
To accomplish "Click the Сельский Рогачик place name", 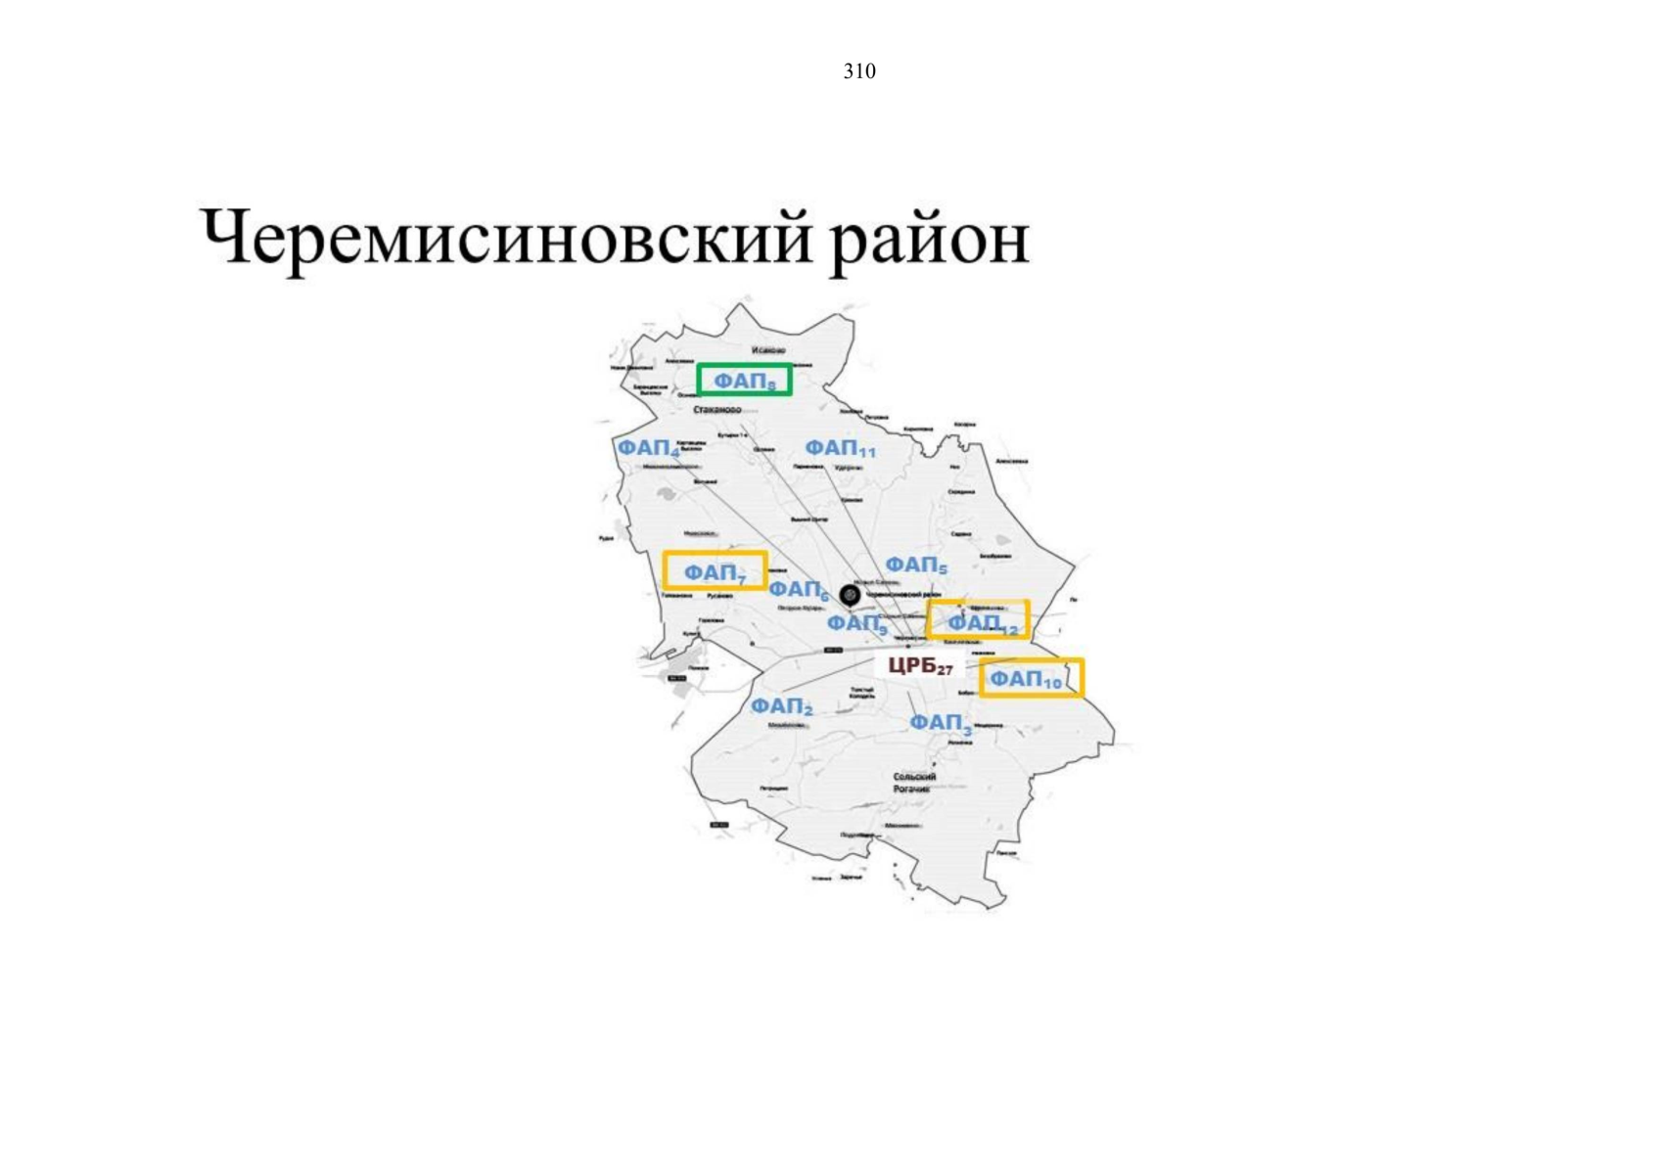I will pyautogui.click(x=915, y=782).
